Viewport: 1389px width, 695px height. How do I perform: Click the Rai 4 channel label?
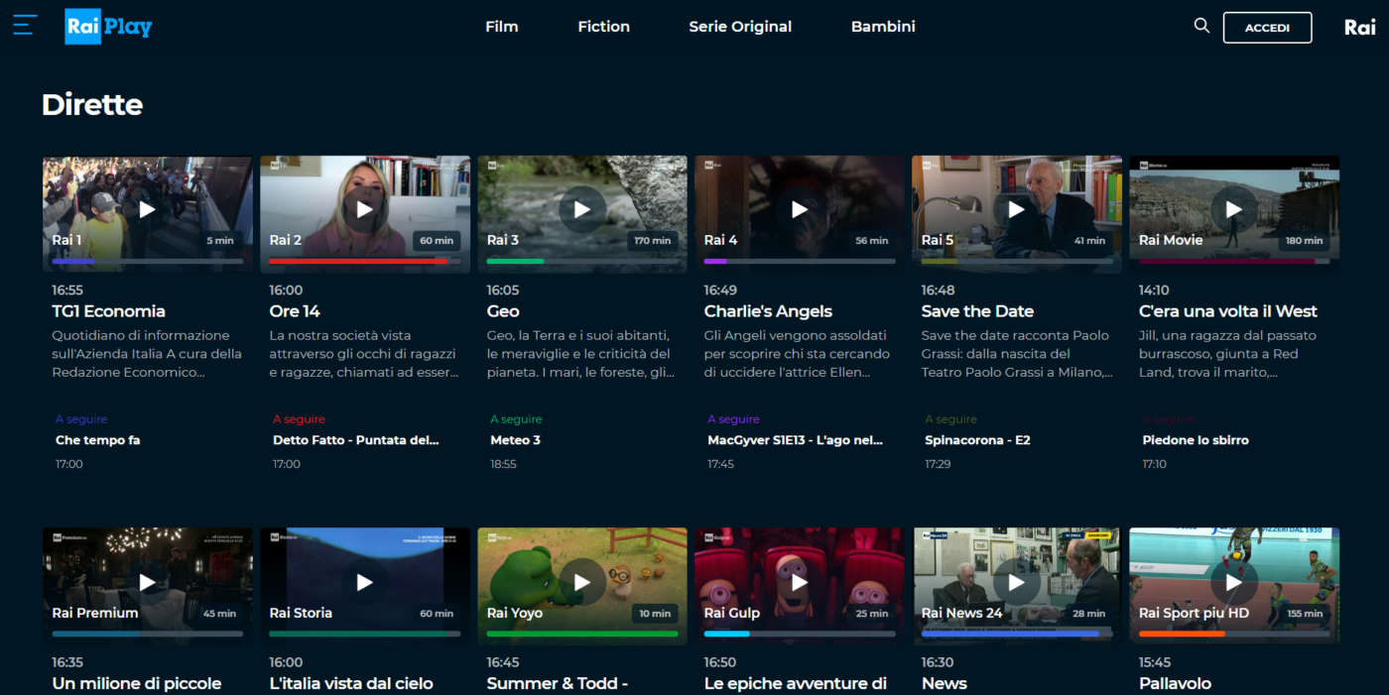pyautogui.click(x=721, y=240)
